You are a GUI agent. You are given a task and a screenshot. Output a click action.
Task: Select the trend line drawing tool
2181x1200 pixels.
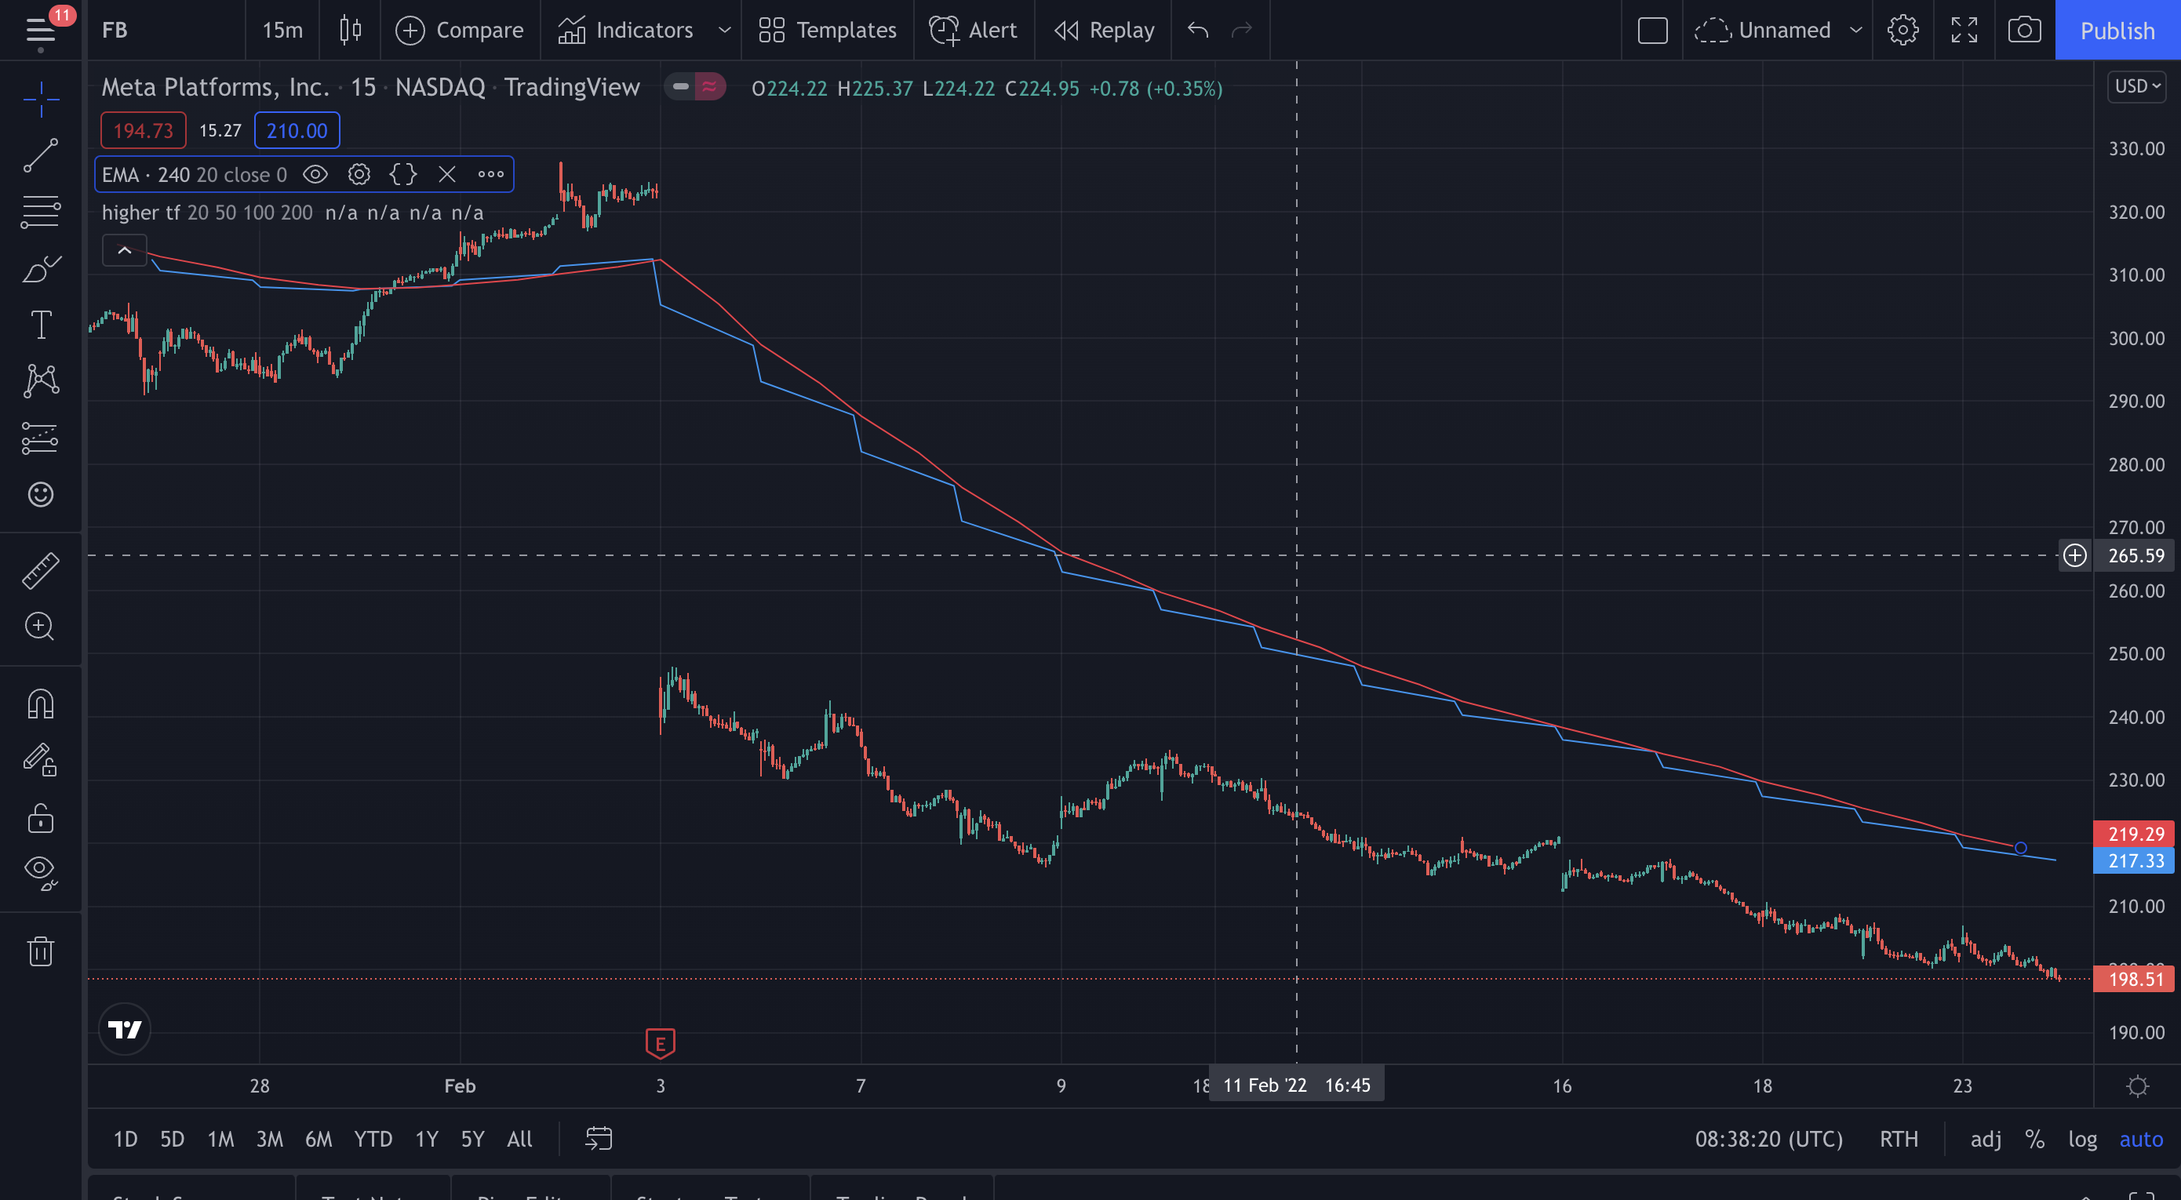click(x=41, y=156)
